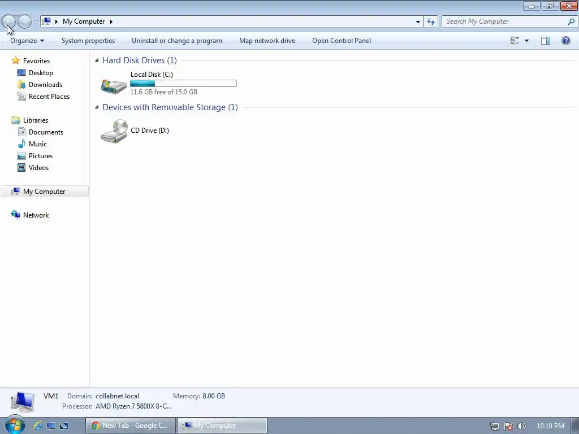Restore down the window
The image size is (579, 434).
(x=550, y=6)
